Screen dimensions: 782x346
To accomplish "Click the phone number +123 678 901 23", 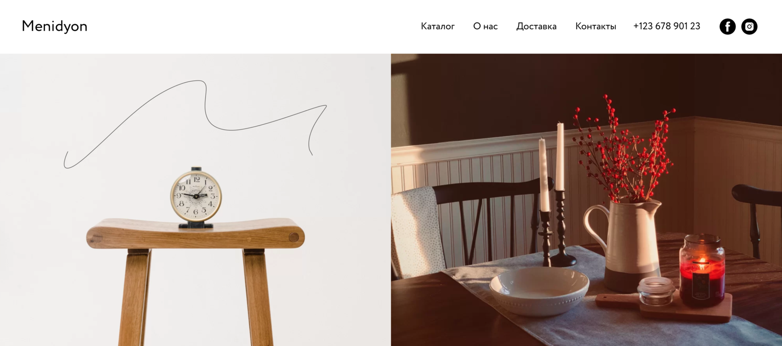I will 667,27.
